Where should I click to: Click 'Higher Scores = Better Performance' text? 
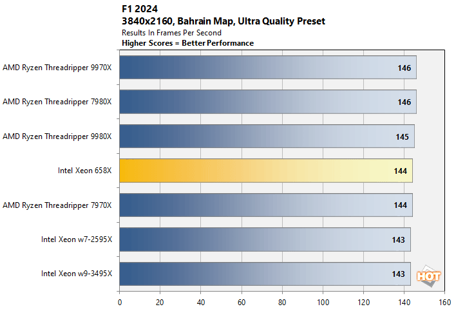coord(187,43)
